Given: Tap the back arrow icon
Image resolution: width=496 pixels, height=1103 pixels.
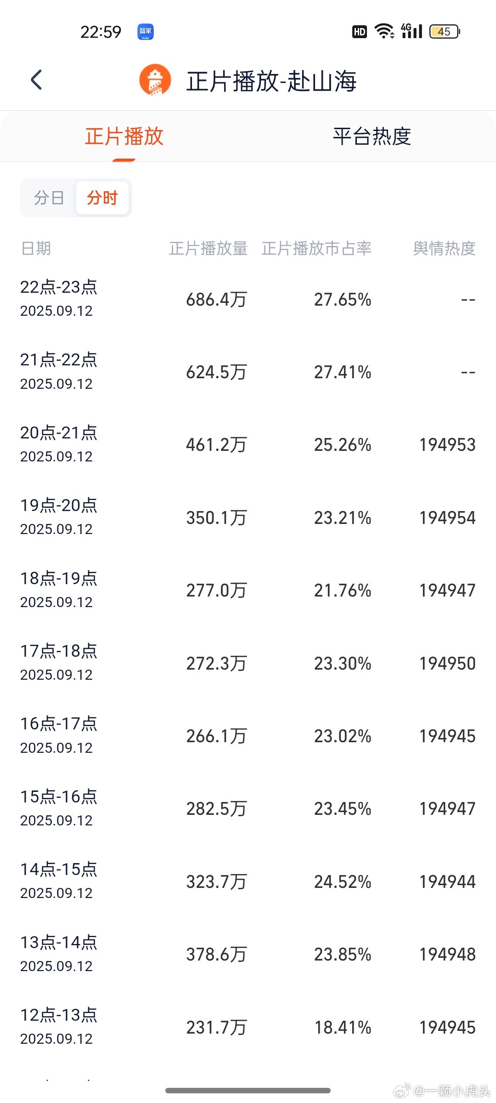Looking at the screenshot, I should (x=36, y=80).
